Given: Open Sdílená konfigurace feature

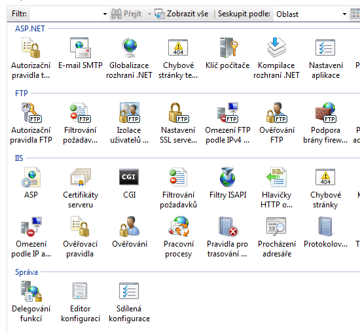Looking at the screenshot, I should tap(129, 302).
